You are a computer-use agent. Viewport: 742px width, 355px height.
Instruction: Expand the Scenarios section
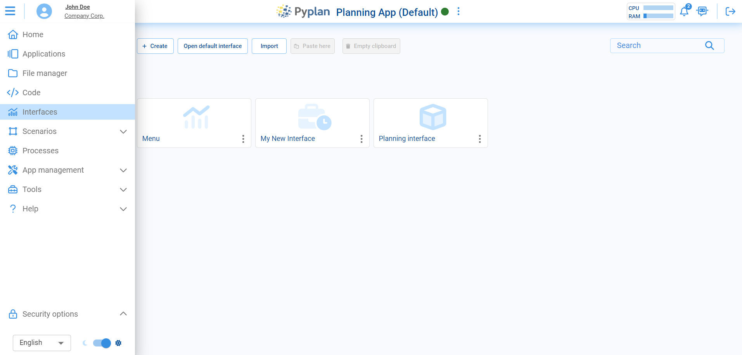[x=123, y=132]
